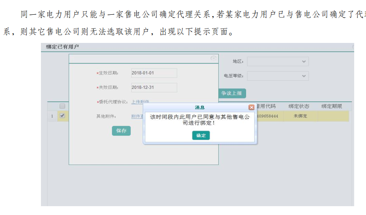The image size is (366, 215).
Task: Close the date settings dialog
Action: tap(214, 58)
